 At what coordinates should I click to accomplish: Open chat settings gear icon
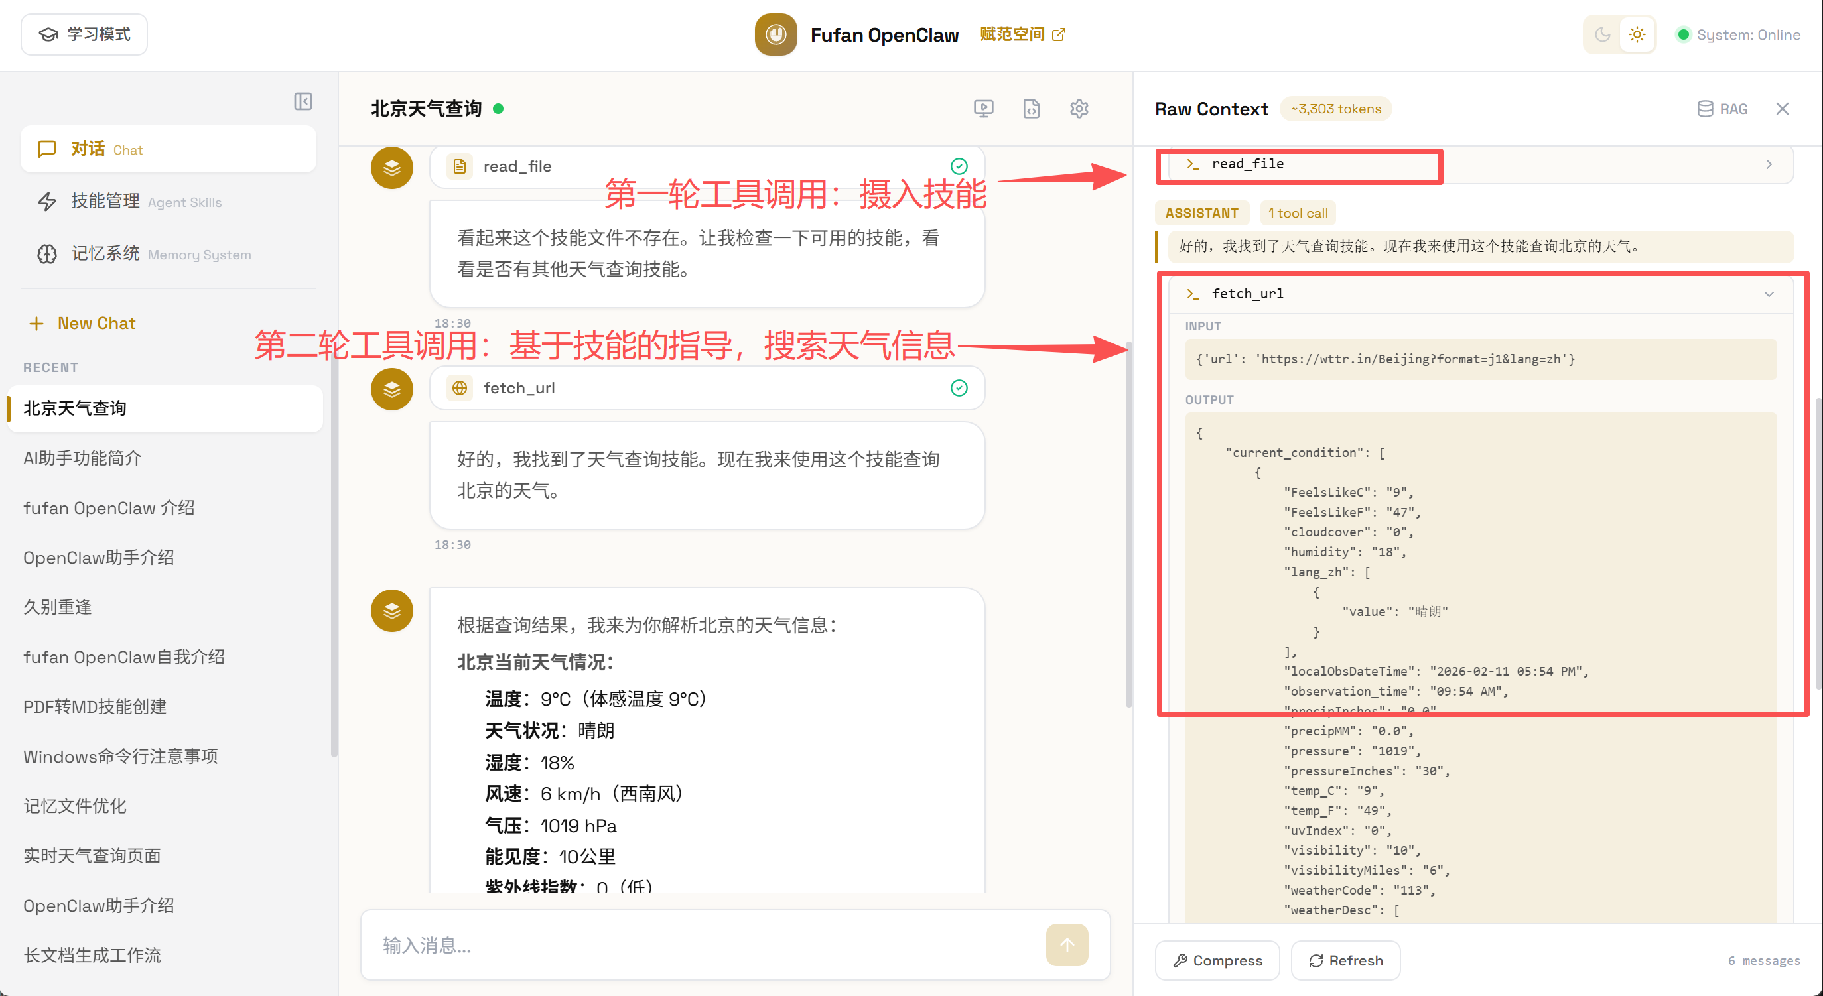(1079, 109)
